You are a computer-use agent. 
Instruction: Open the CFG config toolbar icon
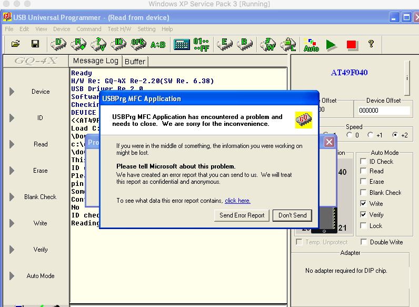click(x=138, y=44)
